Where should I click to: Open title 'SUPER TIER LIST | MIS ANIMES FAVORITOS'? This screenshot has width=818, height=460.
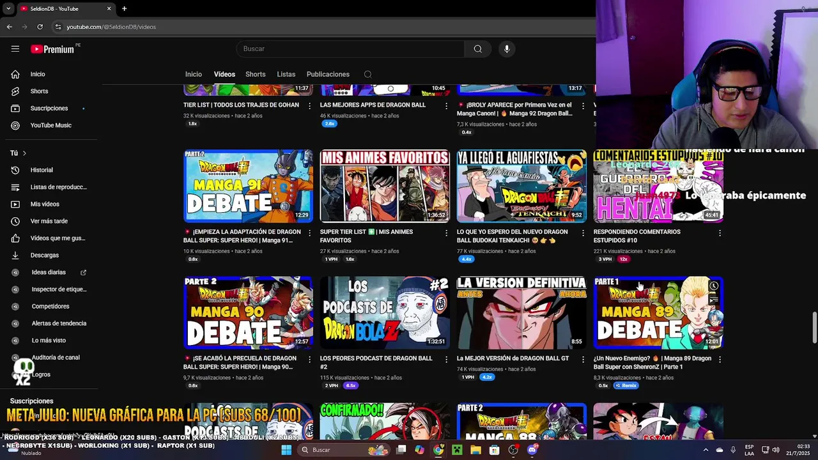coord(367,236)
